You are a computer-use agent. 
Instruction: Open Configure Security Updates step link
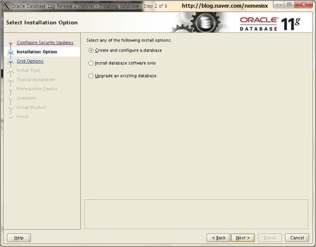click(45, 42)
